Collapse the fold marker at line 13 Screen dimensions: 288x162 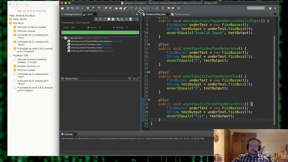click(x=149, y=45)
